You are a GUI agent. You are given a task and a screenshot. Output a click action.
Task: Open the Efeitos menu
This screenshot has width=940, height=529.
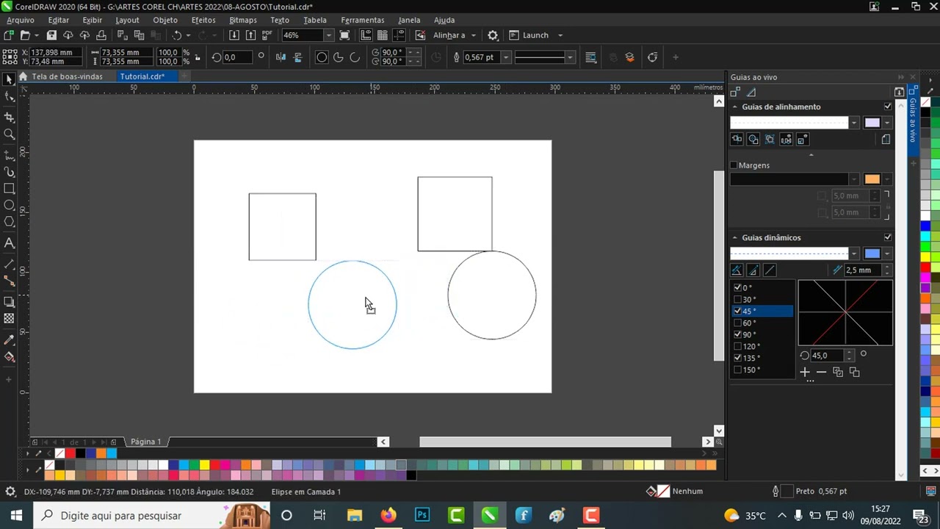pos(203,20)
